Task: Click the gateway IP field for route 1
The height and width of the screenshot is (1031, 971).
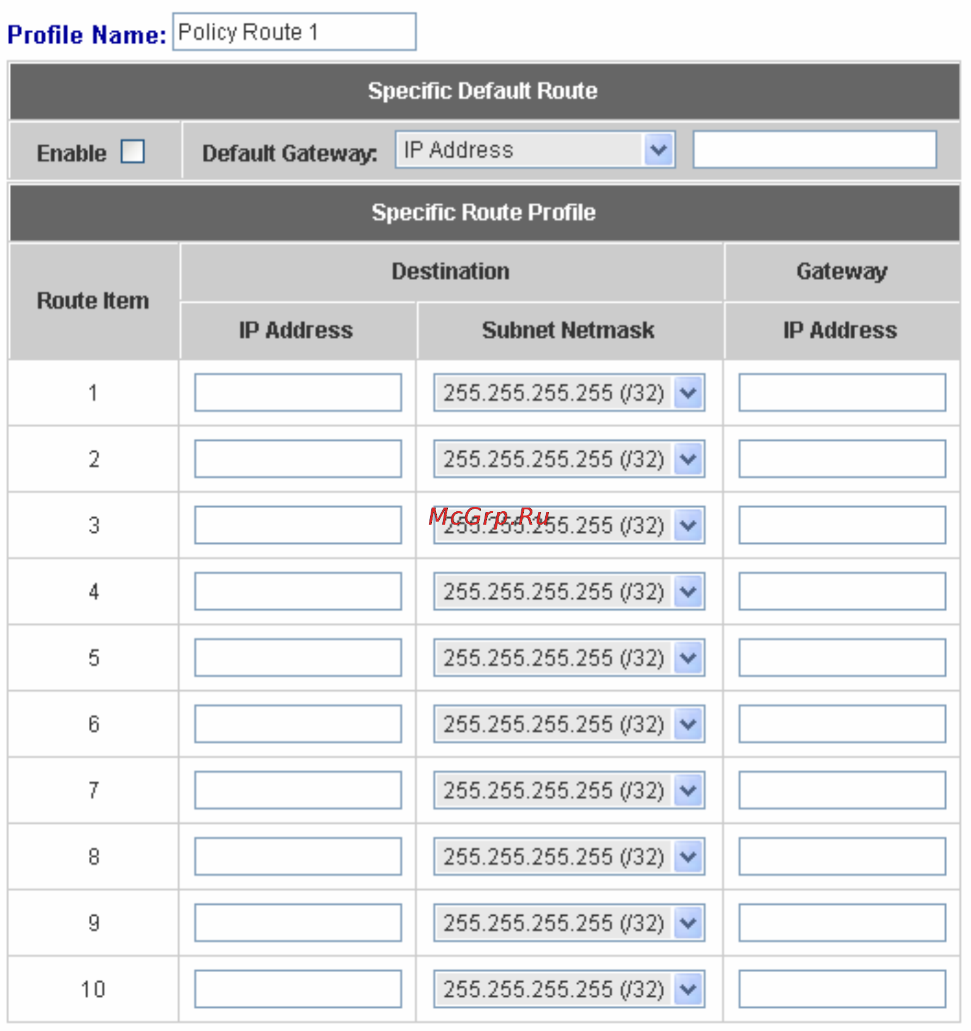Action: coord(842,392)
